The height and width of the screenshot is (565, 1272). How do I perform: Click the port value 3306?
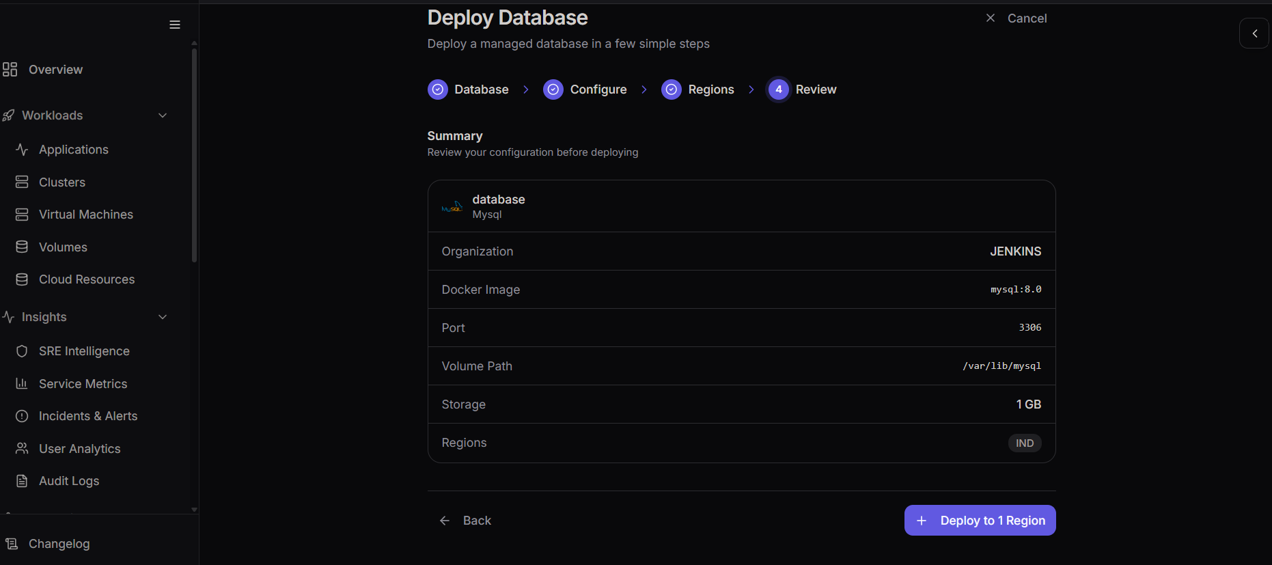point(1030,328)
